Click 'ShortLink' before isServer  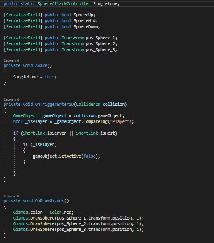tap(34, 133)
